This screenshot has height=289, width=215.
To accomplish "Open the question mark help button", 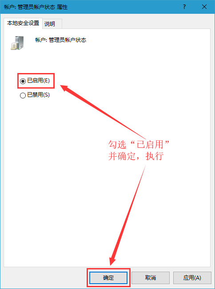I will 184,7.
